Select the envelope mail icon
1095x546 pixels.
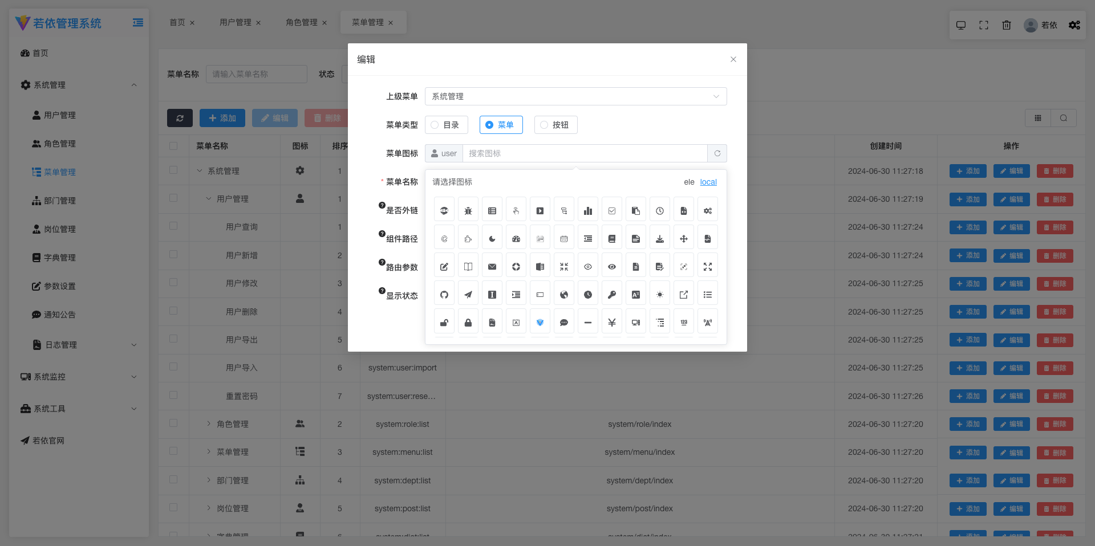click(492, 267)
